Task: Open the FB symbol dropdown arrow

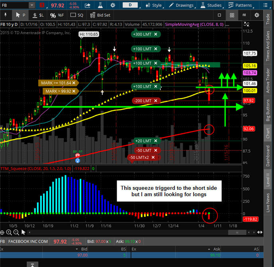Action: coord(32,5)
